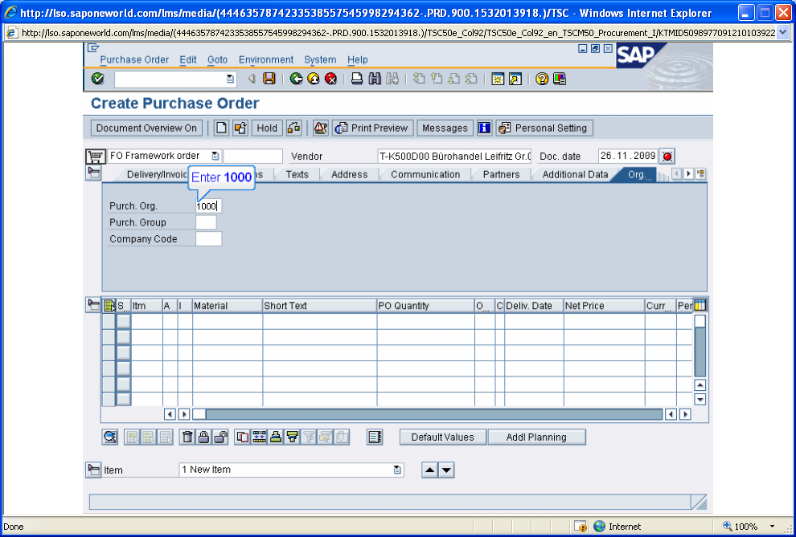Click the tab strip scroll-right arrow
Viewport: 796px width, 537px height.
tap(688, 173)
